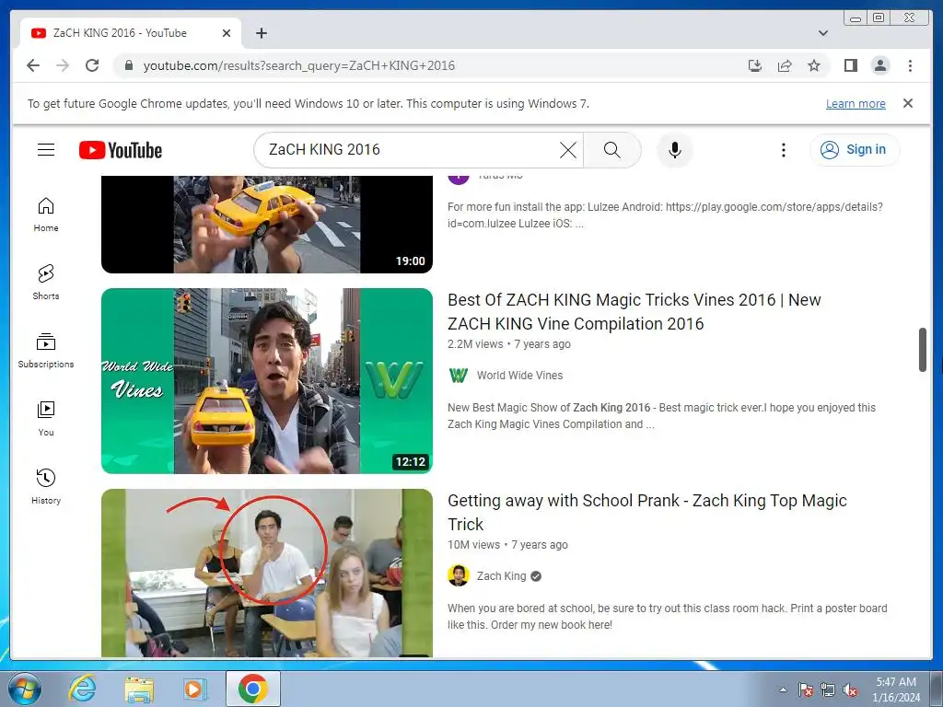Visit the World Wide Vines channel name
The height and width of the screenshot is (707, 943).
point(519,376)
